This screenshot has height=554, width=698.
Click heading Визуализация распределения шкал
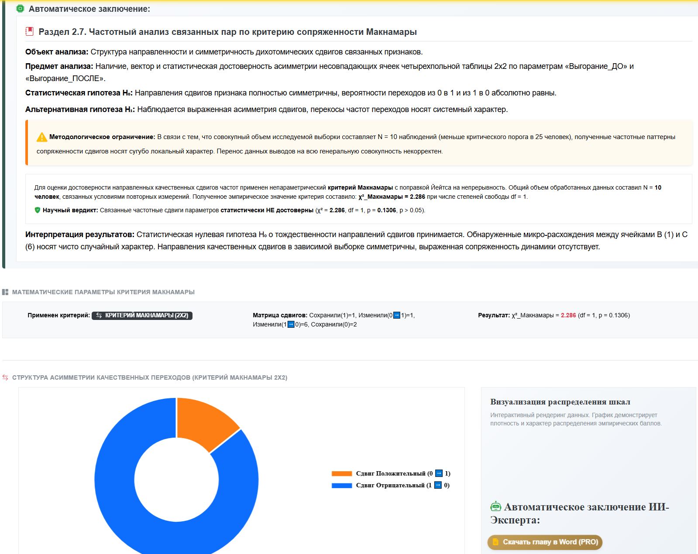click(x=560, y=402)
